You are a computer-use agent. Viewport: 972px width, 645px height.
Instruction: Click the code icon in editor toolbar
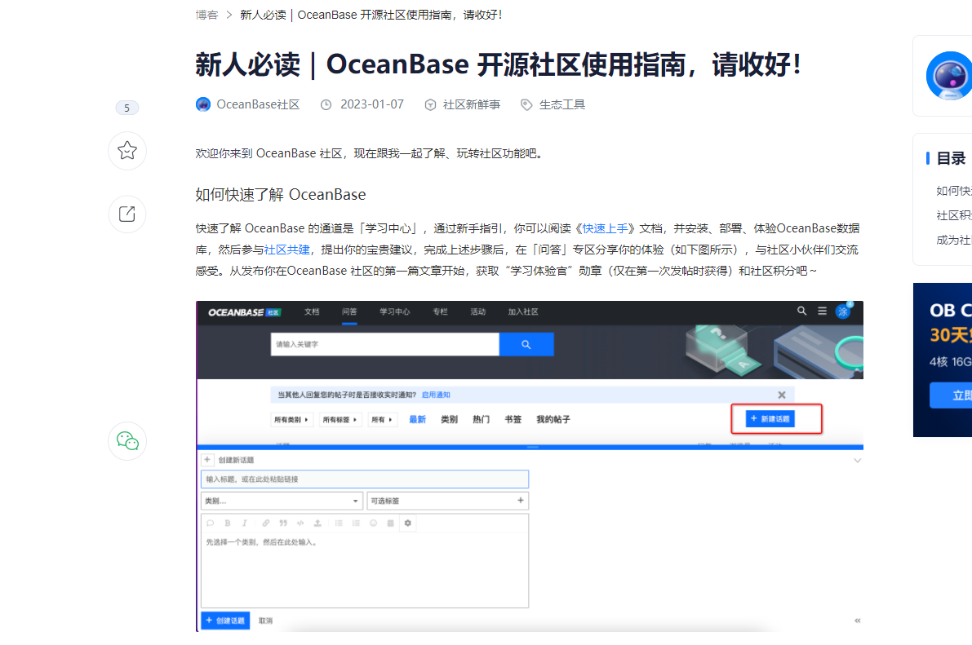click(x=300, y=524)
